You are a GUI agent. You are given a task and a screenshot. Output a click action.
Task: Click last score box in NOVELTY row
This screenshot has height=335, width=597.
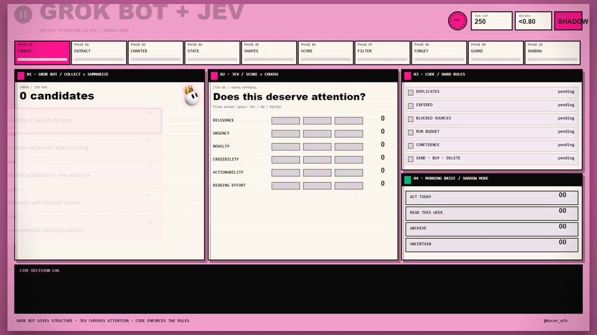tap(349, 146)
